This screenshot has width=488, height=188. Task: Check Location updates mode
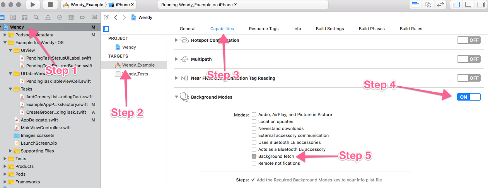point(254,121)
